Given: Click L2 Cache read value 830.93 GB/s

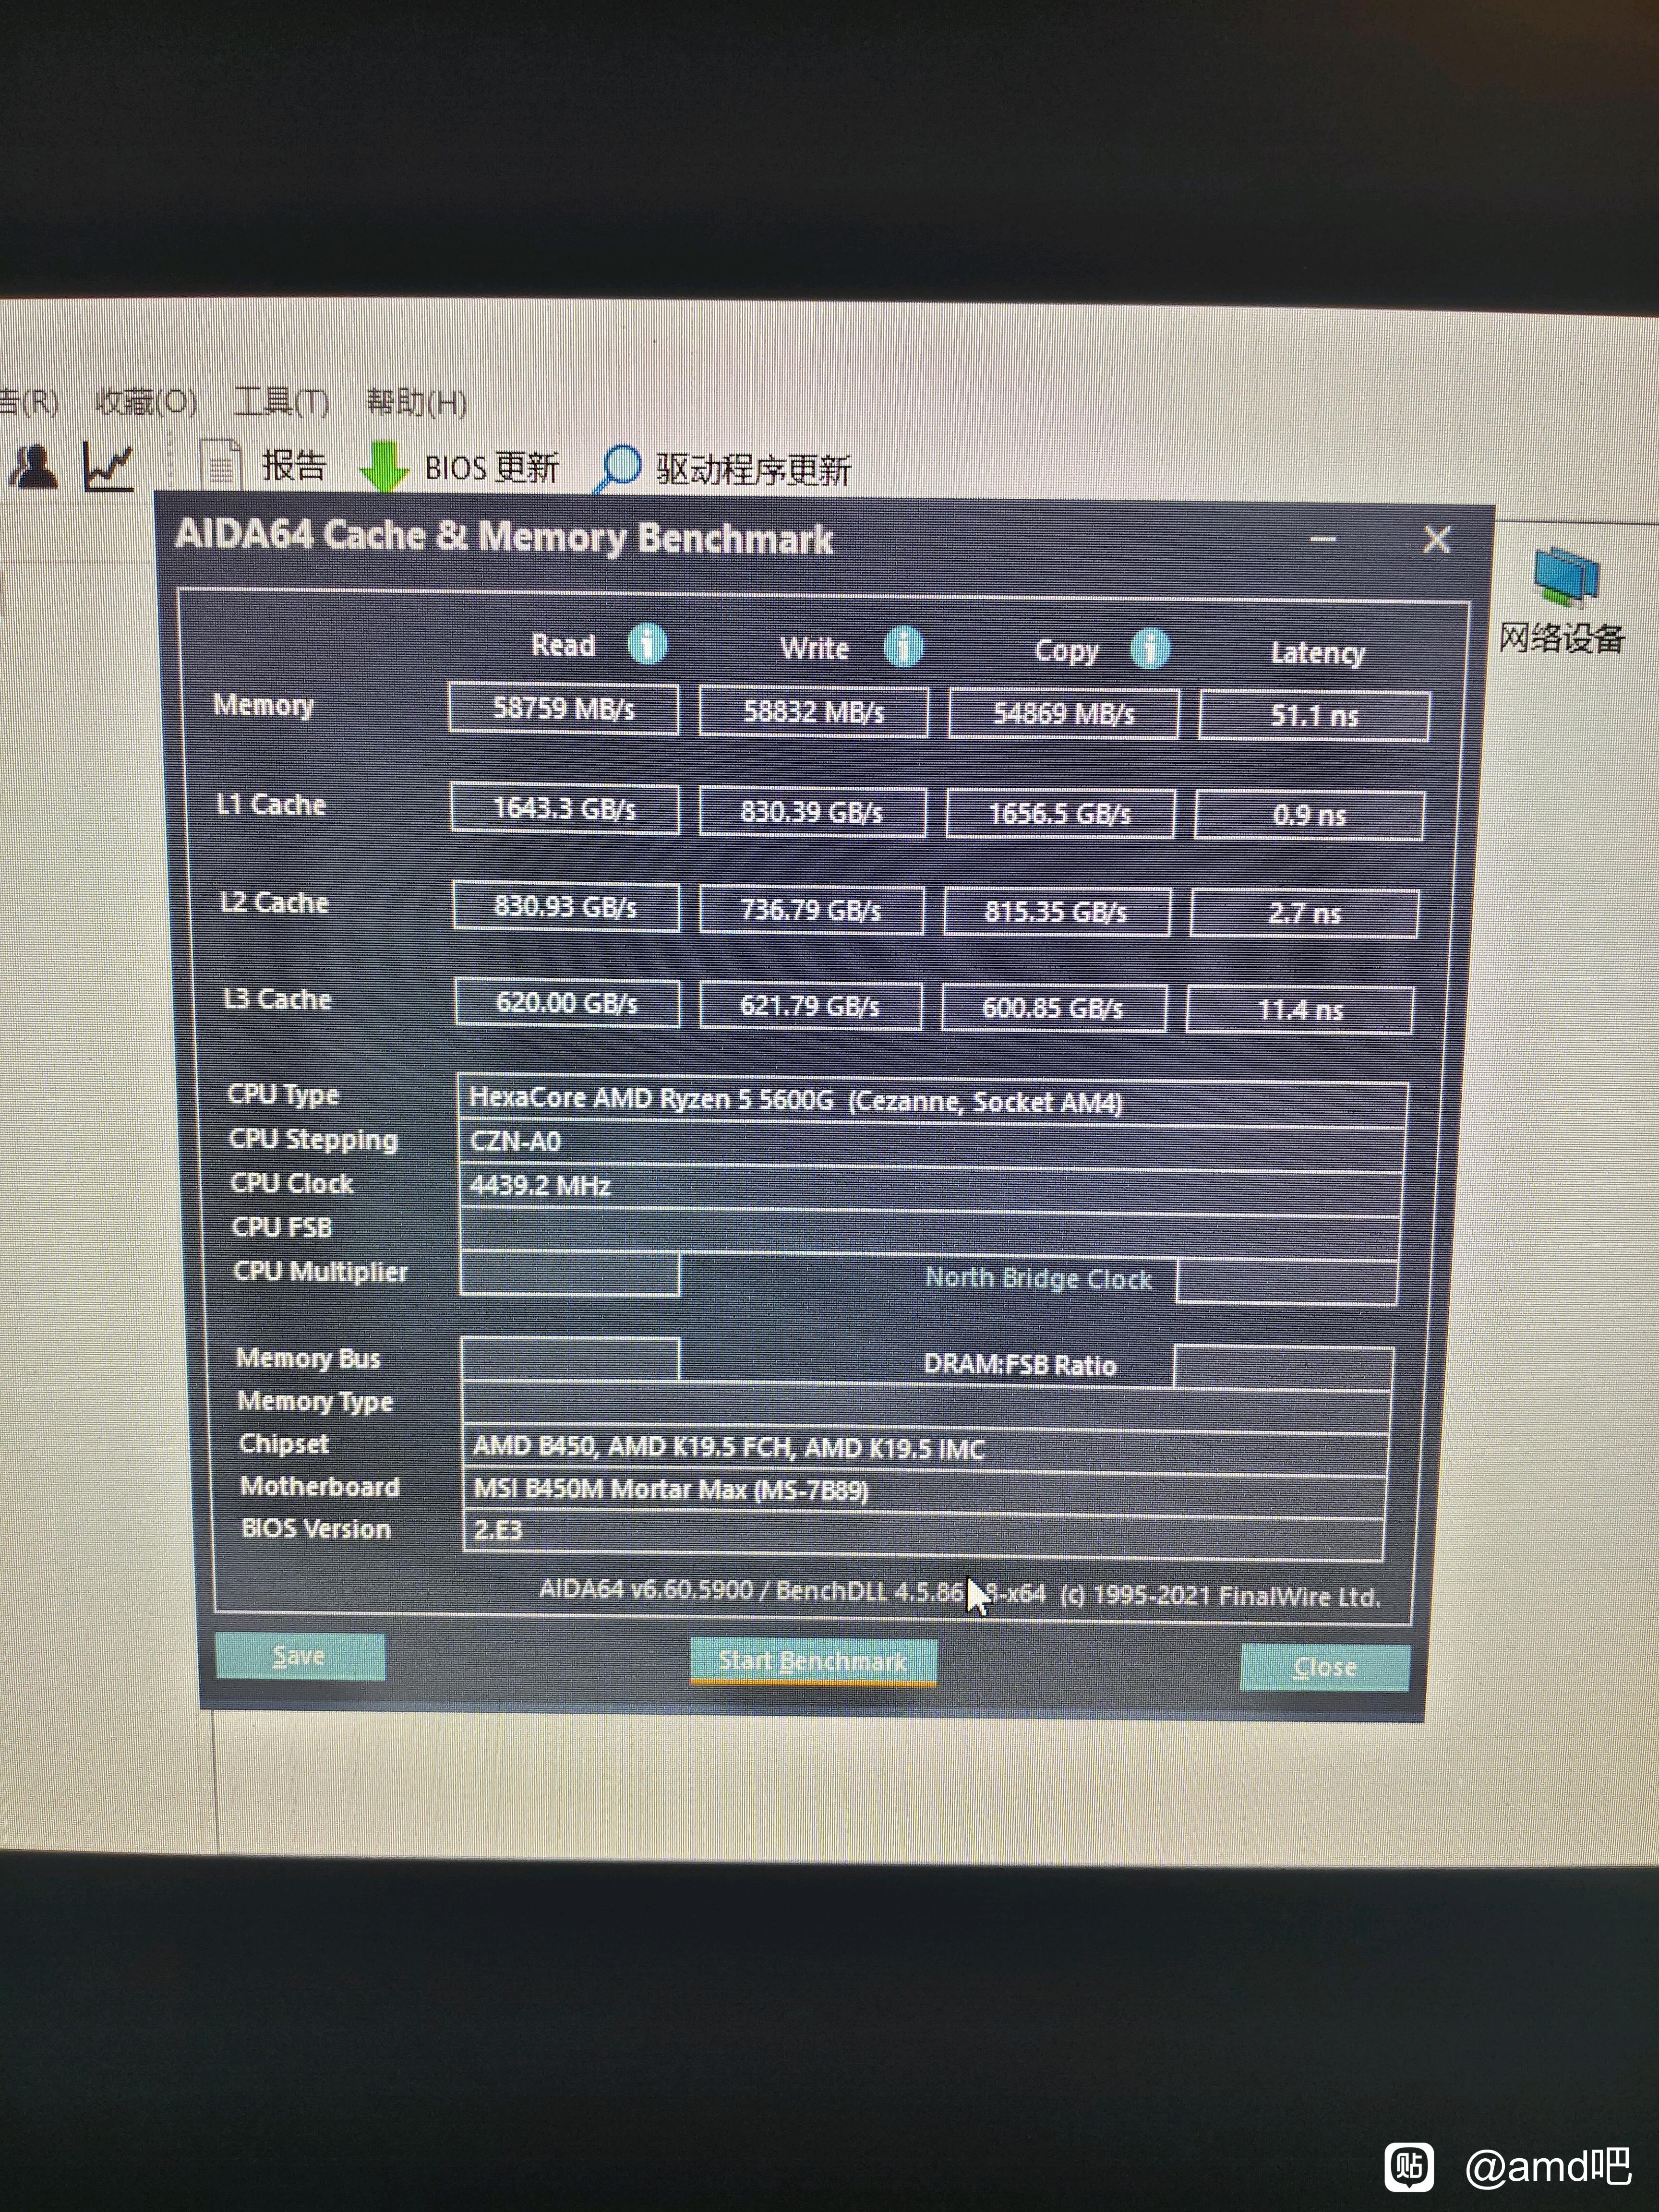Looking at the screenshot, I should (x=566, y=907).
